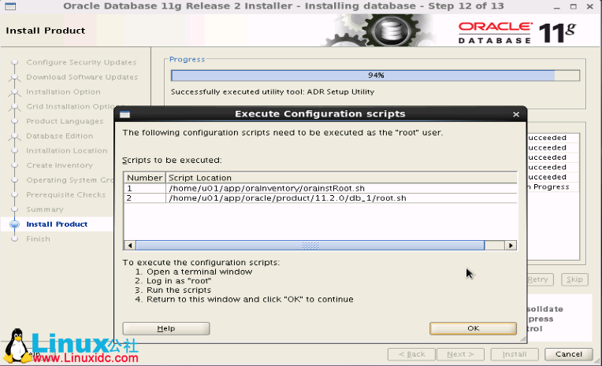Click the installer window menu icon

(x=10, y=6)
